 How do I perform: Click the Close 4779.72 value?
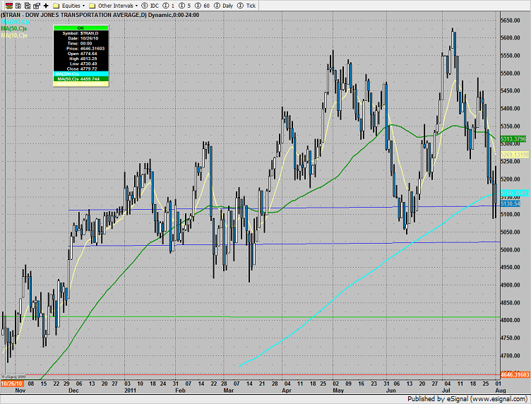89,69
